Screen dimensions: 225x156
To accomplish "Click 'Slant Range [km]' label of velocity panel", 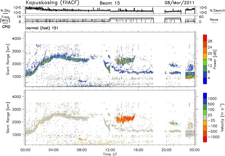I will (x=8, y=117).
